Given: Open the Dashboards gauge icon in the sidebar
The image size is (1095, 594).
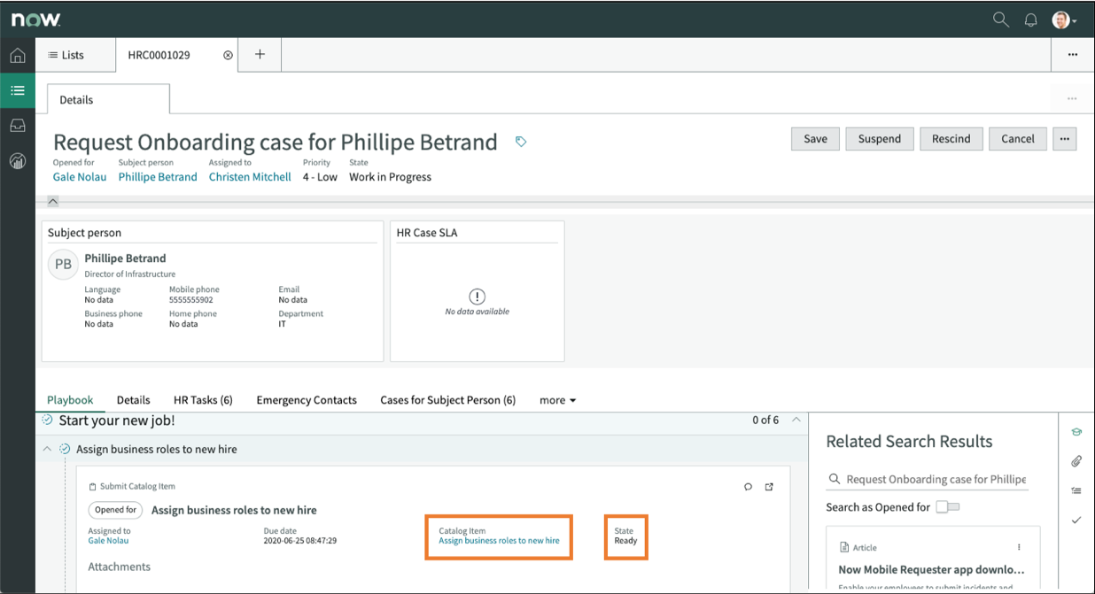Looking at the screenshot, I should click(x=17, y=161).
